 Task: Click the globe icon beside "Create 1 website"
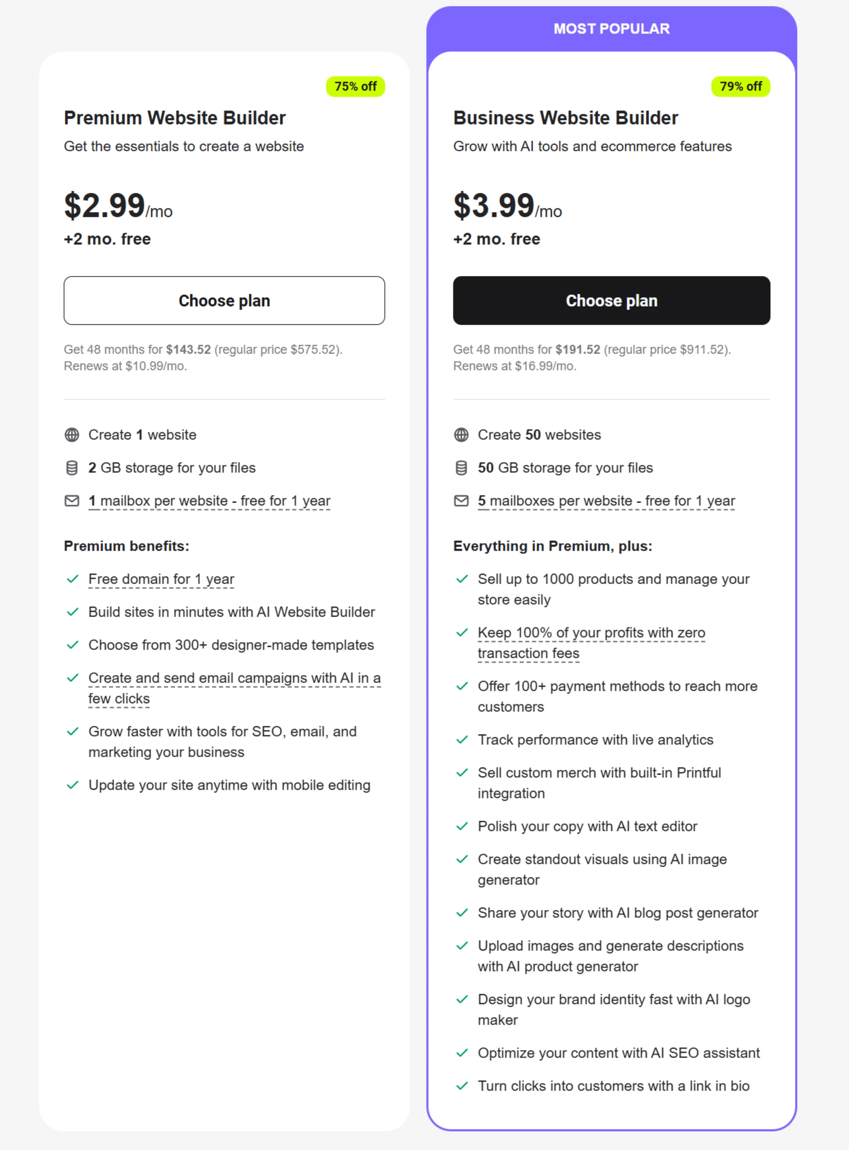point(73,435)
